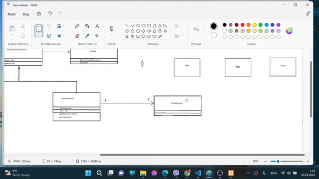319x179 pixels.
Task: Select the Fill bucket tool
Action: pos(87,26)
